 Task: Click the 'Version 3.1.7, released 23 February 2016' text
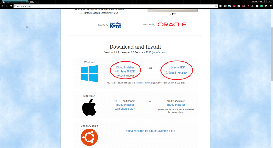128,52
